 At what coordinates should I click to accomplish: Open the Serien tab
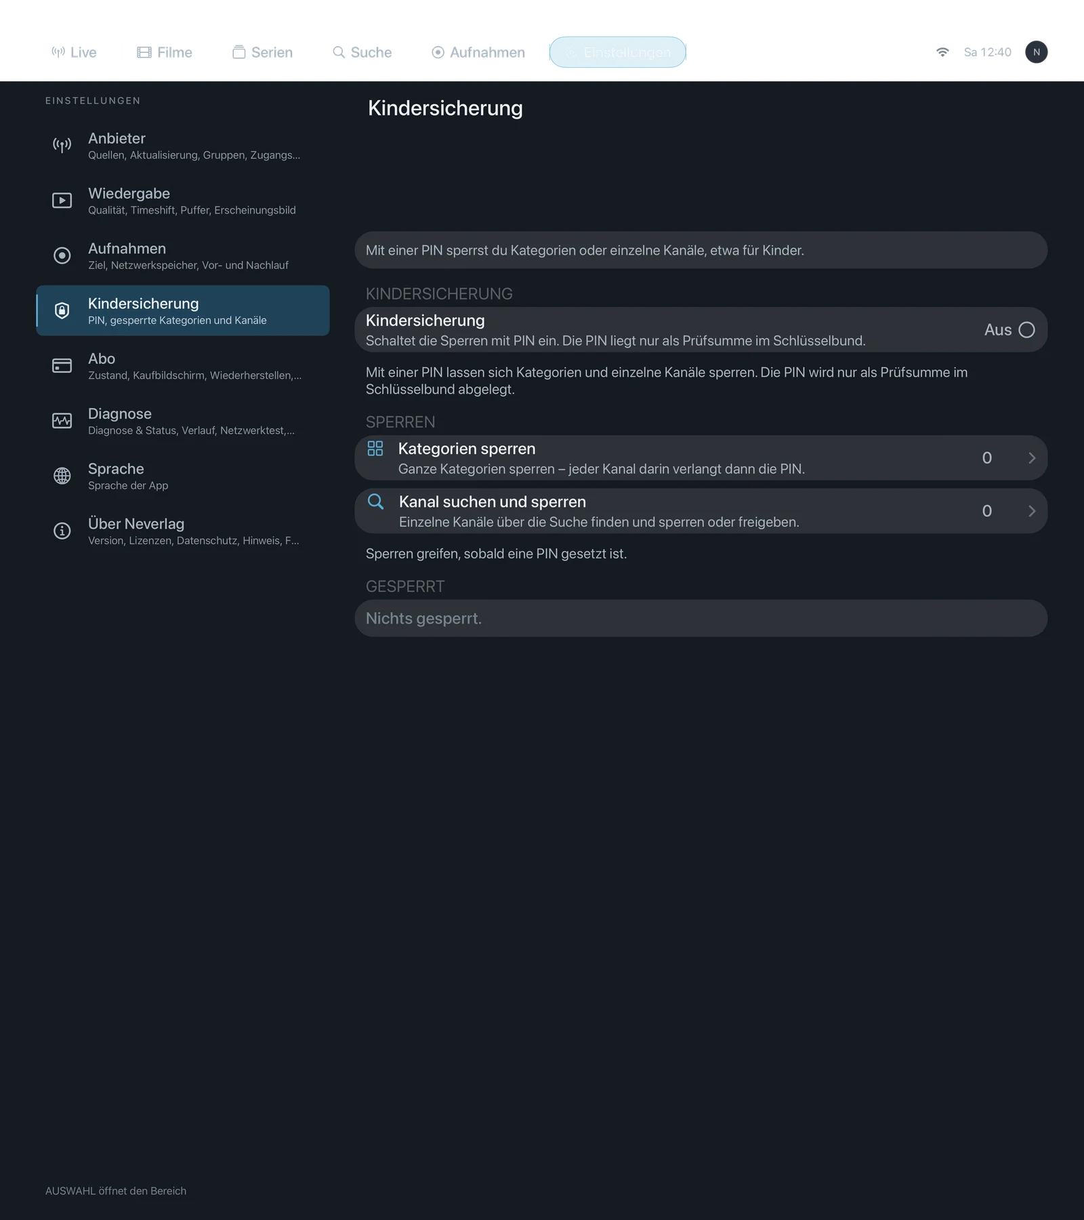pyautogui.click(x=262, y=52)
